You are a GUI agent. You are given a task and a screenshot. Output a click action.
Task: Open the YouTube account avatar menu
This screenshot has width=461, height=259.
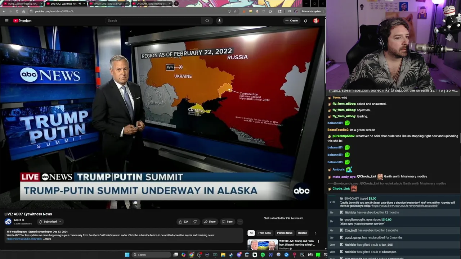click(316, 21)
